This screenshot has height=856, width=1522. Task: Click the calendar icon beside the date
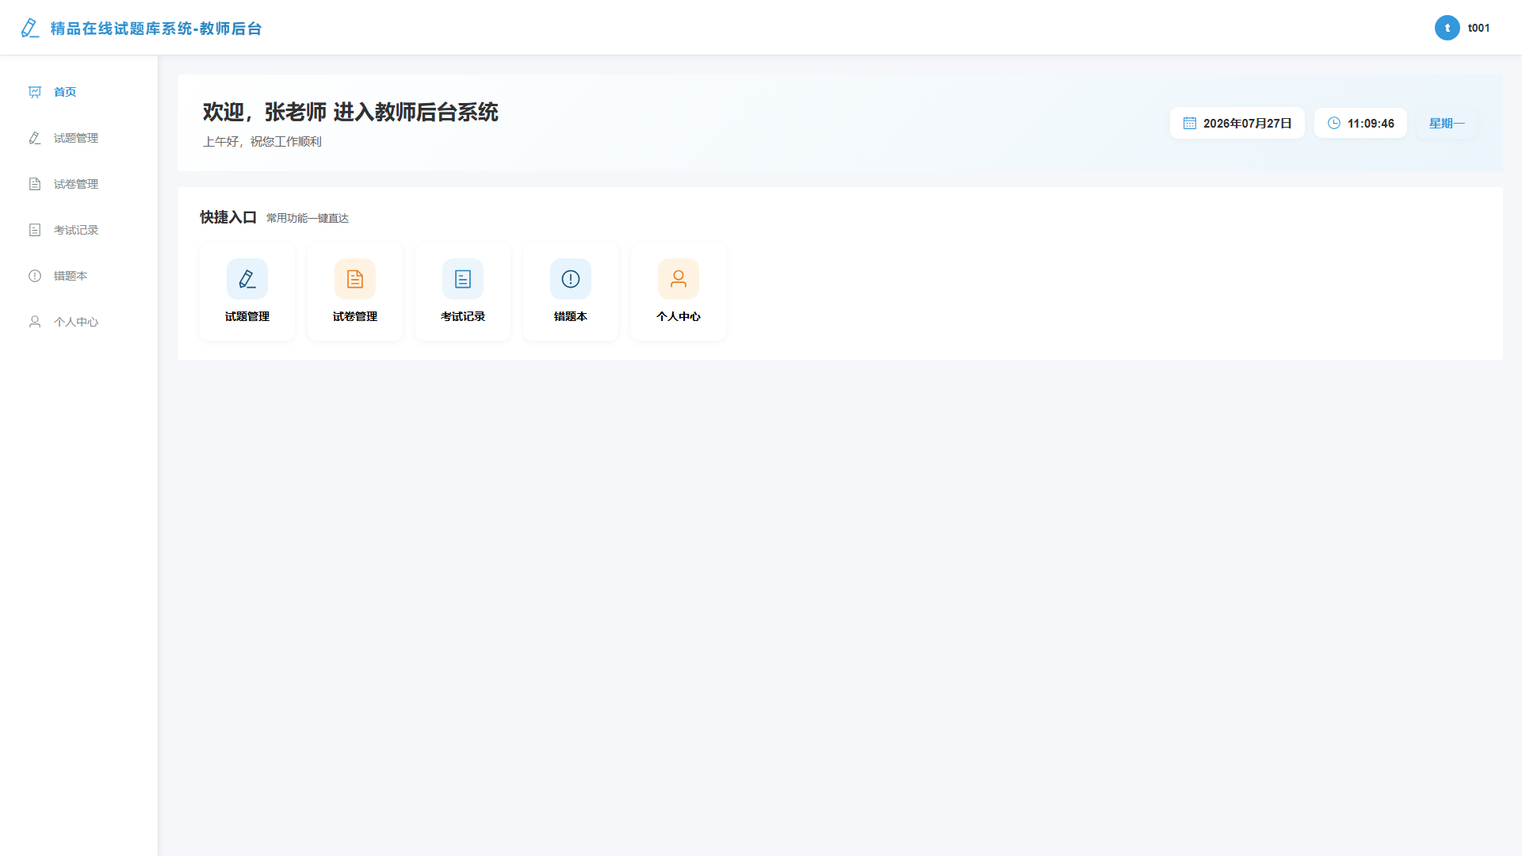[1190, 123]
